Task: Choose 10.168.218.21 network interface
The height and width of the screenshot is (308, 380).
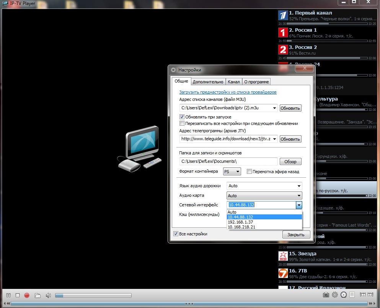Action: pos(264,227)
